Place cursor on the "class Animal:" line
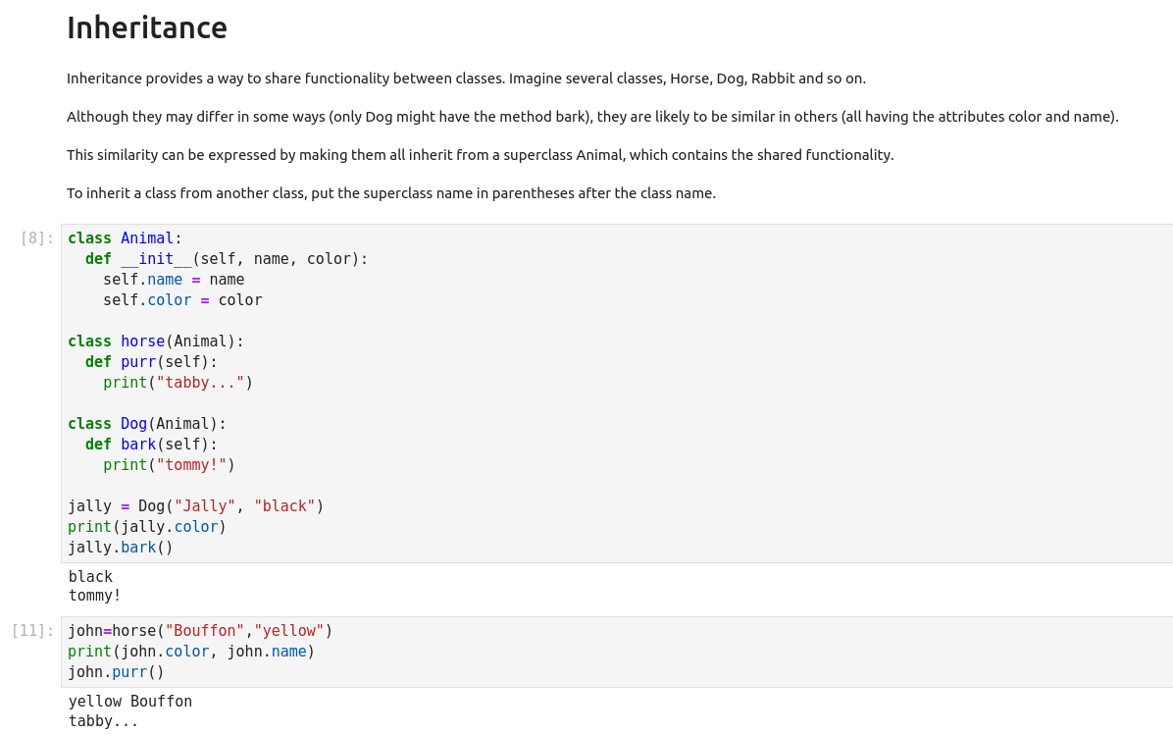This screenshot has width=1173, height=735. (125, 238)
